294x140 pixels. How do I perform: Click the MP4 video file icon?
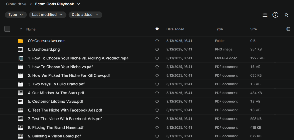tap(20, 58)
